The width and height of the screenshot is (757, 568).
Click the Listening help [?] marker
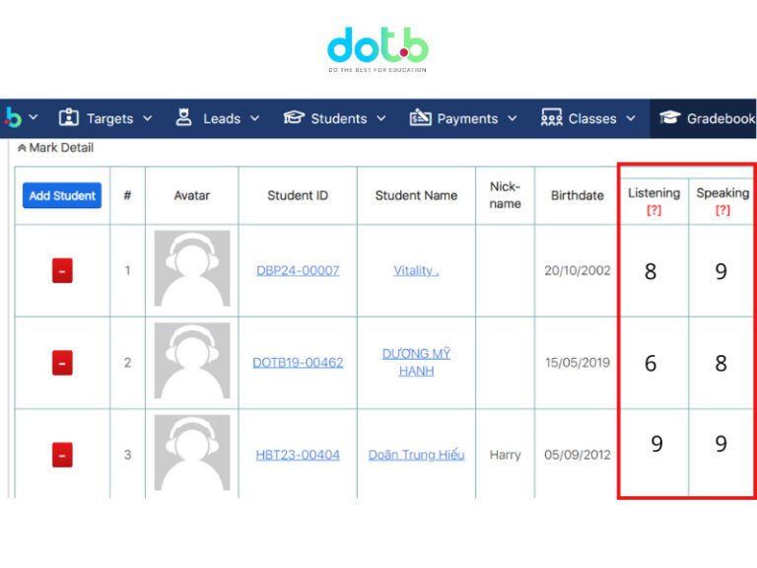click(x=654, y=210)
